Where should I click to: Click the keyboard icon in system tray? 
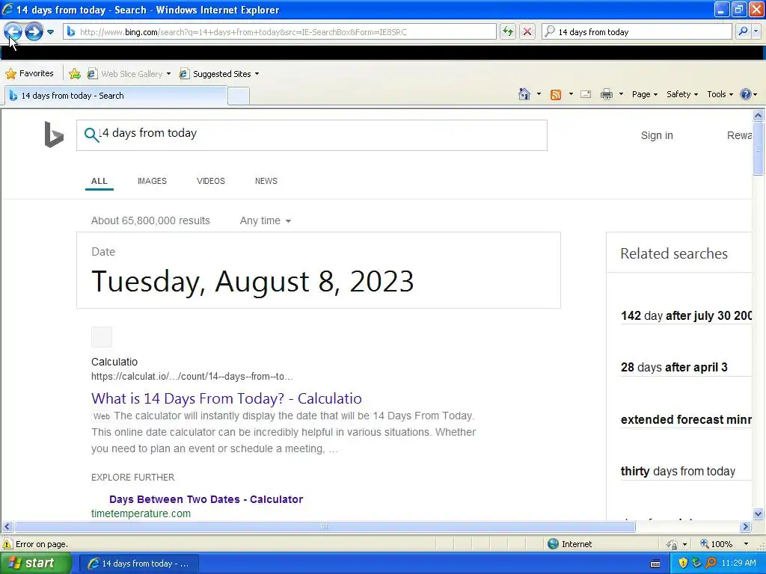(655, 564)
